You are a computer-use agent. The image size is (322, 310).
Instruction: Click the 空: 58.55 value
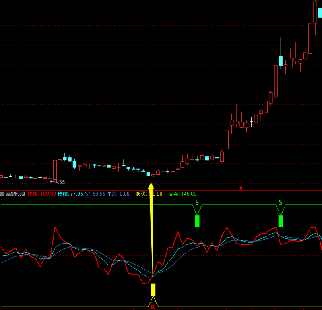coord(95,194)
